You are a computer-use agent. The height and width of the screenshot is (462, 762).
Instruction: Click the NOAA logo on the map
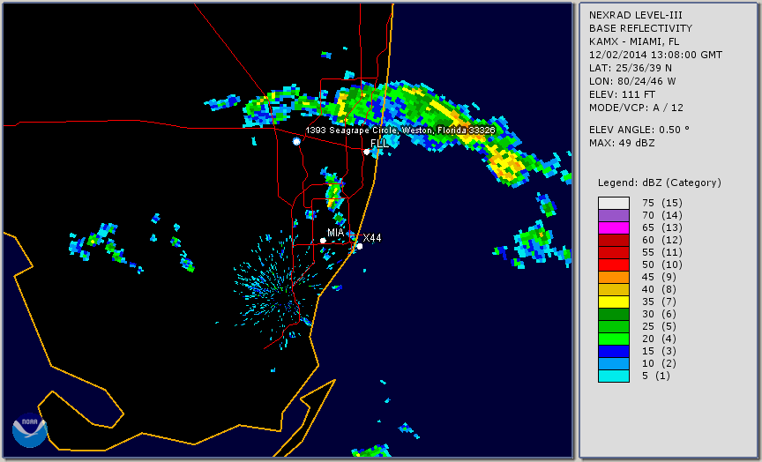[30, 430]
